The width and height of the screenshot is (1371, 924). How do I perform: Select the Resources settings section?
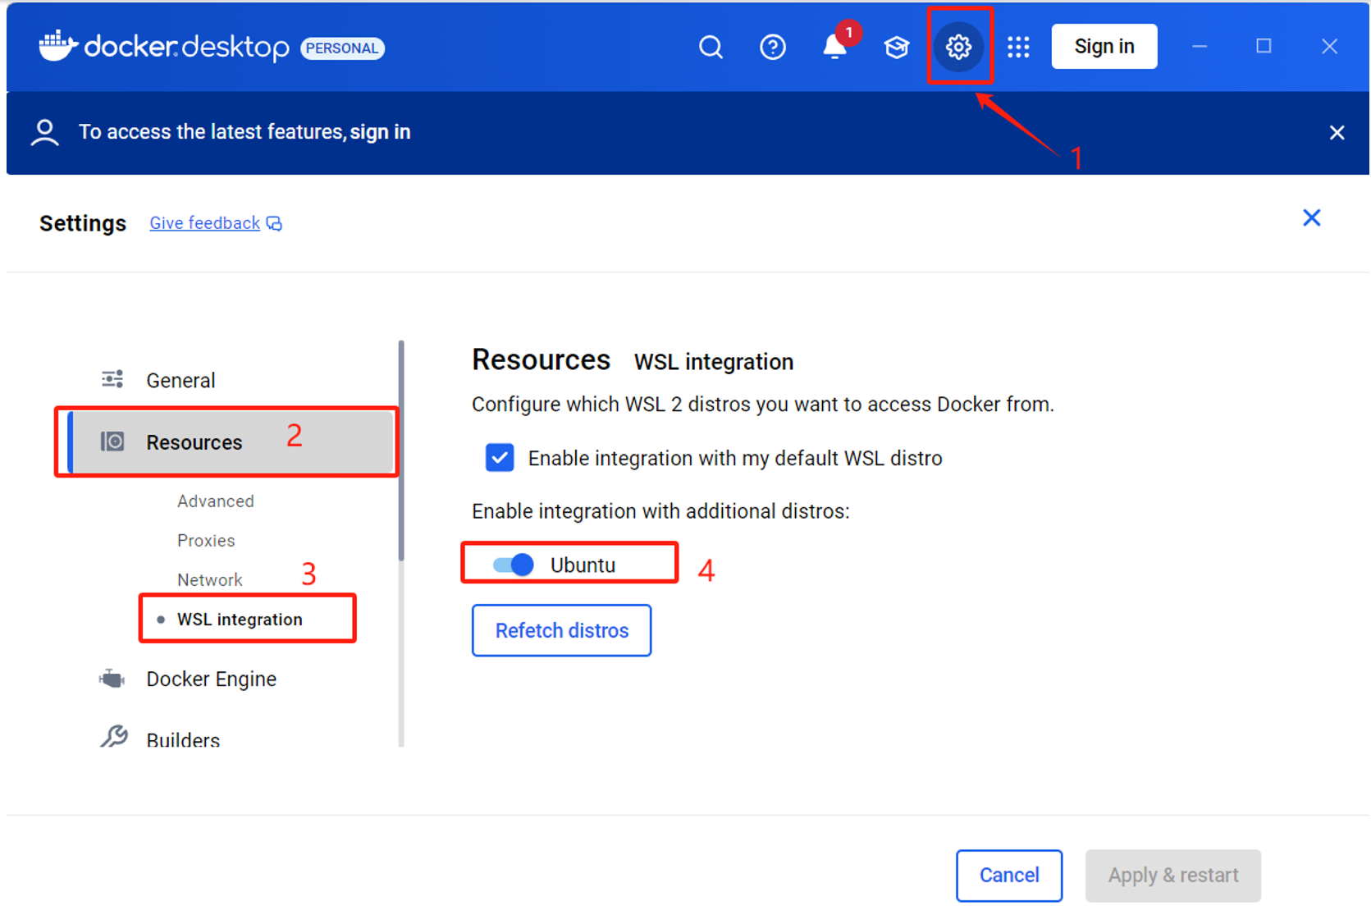coord(194,442)
